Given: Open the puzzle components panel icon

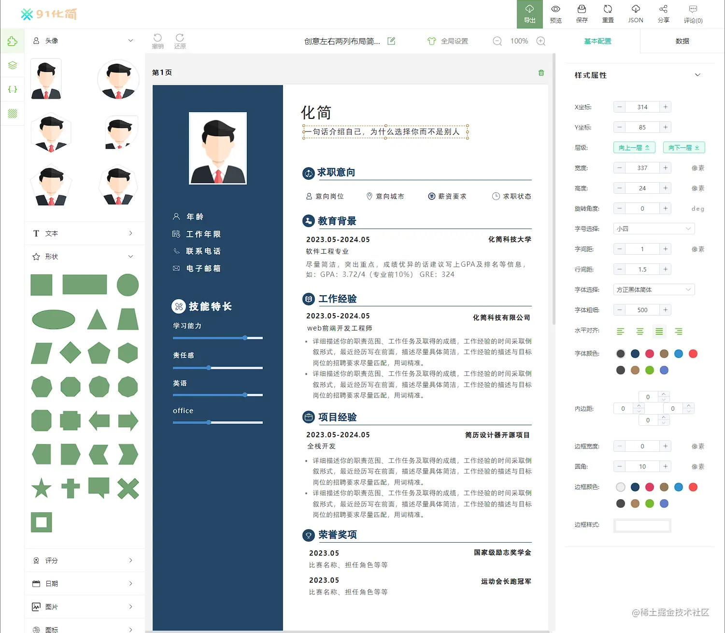Looking at the screenshot, I should click(12, 41).
